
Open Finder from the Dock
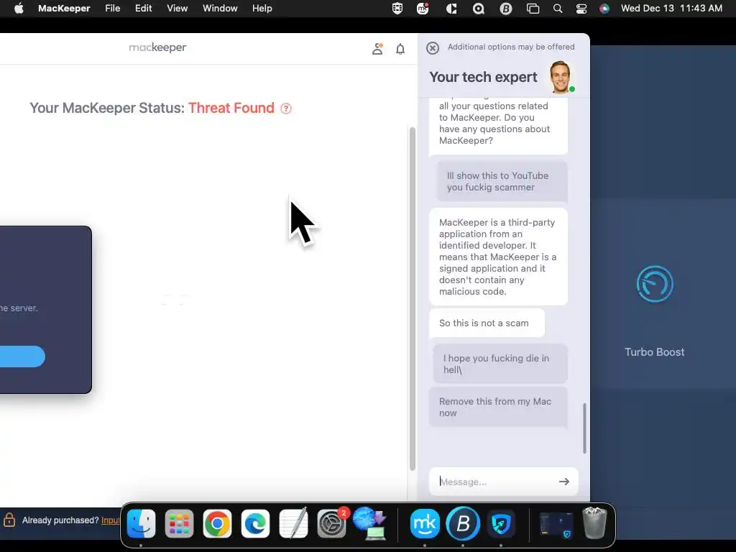pos(142,523)
